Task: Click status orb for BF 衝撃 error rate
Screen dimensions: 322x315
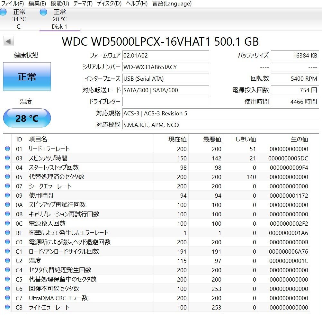Action: click(x=7, y=232)
